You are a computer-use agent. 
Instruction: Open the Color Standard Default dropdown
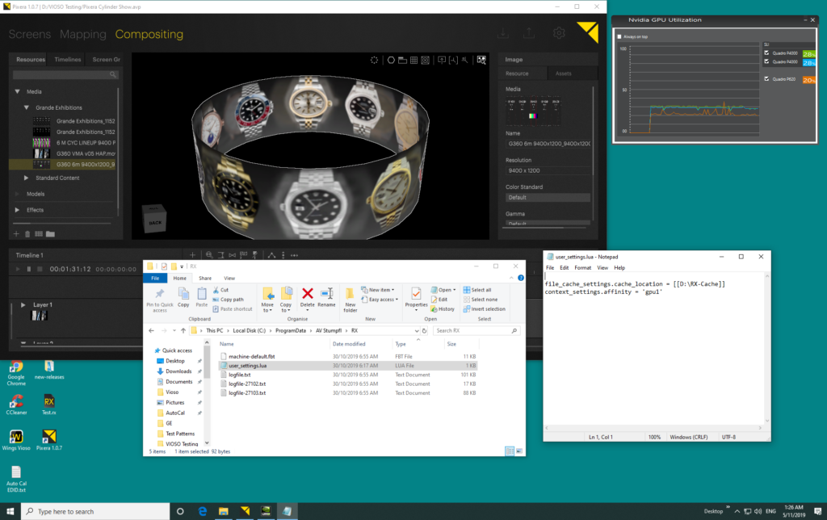(x=548, y=198)
